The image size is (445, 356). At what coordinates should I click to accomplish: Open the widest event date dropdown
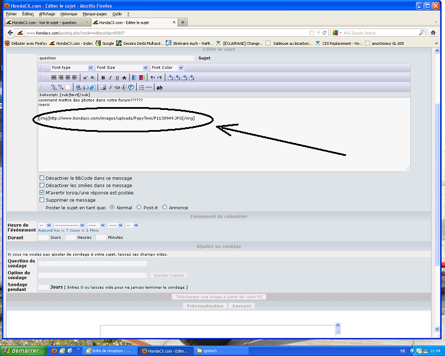click(x=69, y=225)
